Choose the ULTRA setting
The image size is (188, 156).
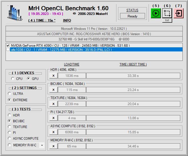[9, 93]
